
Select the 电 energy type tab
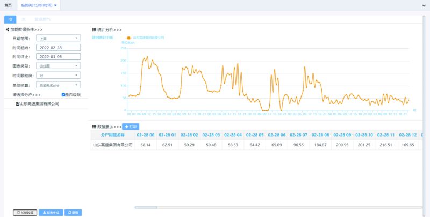coord(10,19)
